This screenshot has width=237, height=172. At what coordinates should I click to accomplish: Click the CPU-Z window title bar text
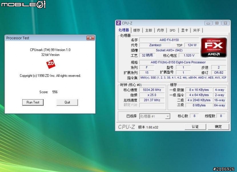coord(127,23)
